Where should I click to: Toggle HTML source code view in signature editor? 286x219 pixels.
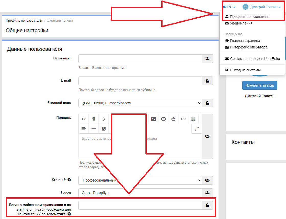pyautogui.click(x=84, y=119)
